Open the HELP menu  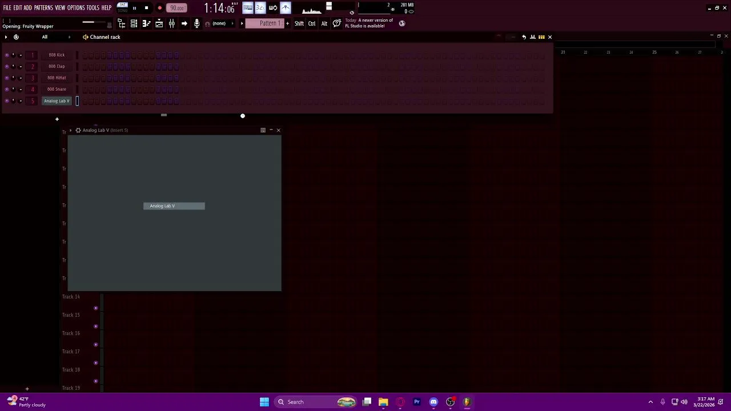[x=107, y=8]
